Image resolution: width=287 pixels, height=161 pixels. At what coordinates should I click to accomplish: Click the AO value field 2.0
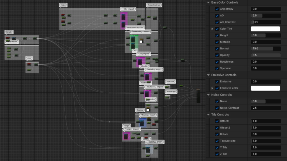coord(266,16)
